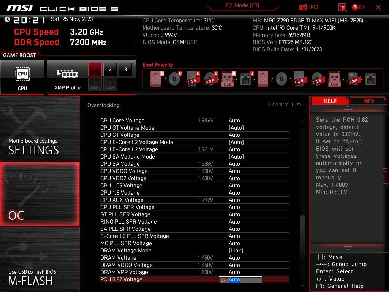The height and width of the screenshot is (292, 389).
Task: Select CPU Core Voltage Auto value
Action: (x=234, y=121)
